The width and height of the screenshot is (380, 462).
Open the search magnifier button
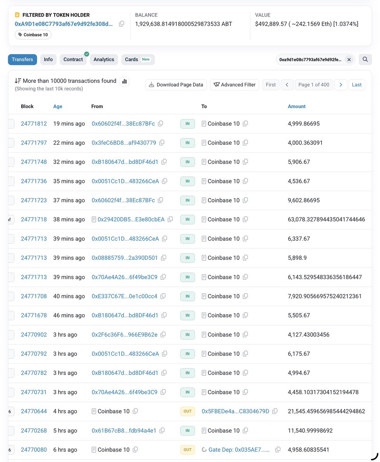(x=365, y=59)
